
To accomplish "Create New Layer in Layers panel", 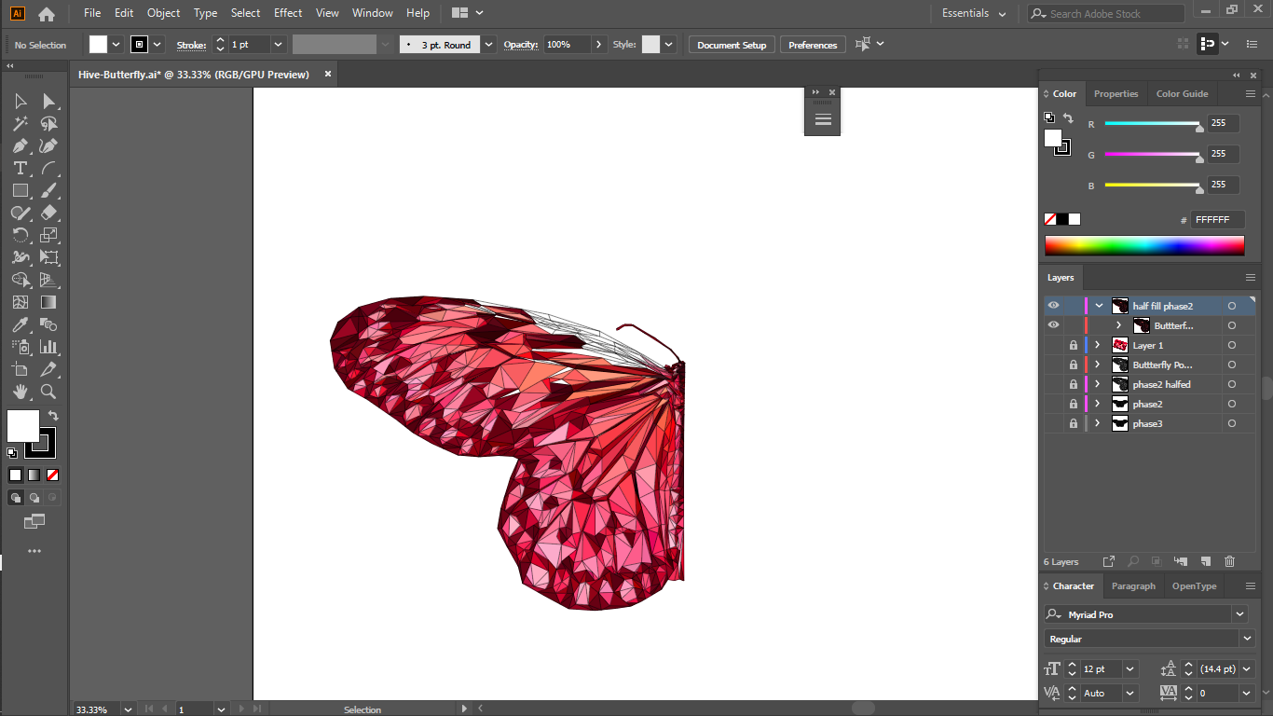I will point(1205,561).
